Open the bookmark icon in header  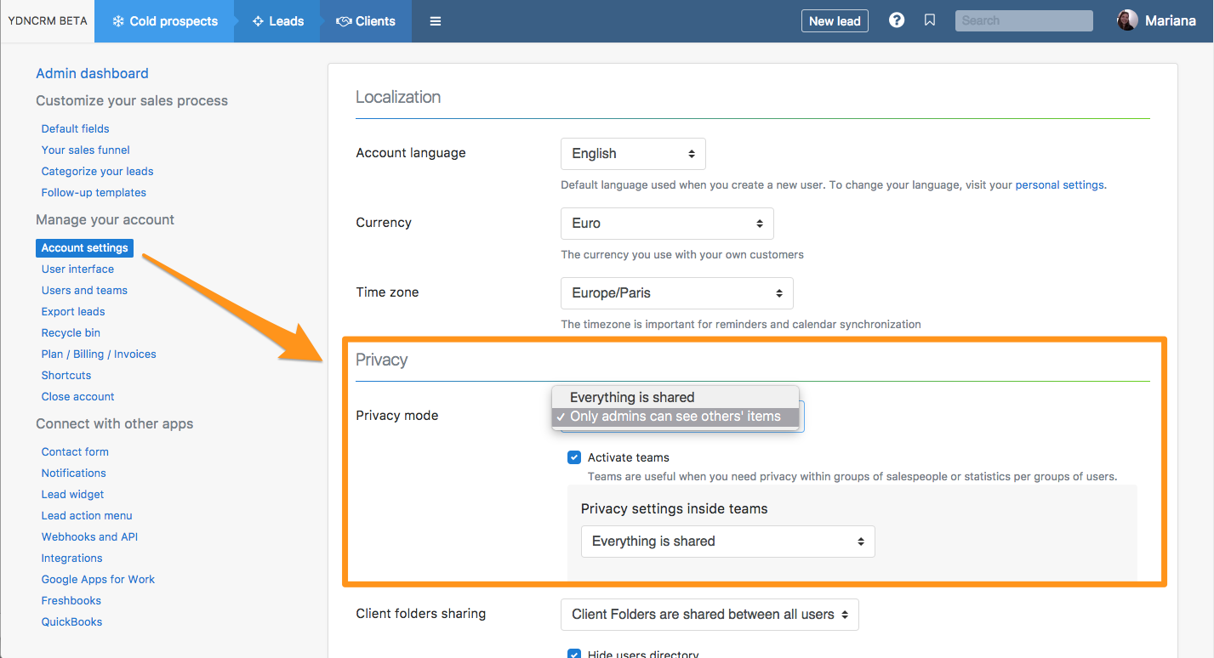click(930, 20)
